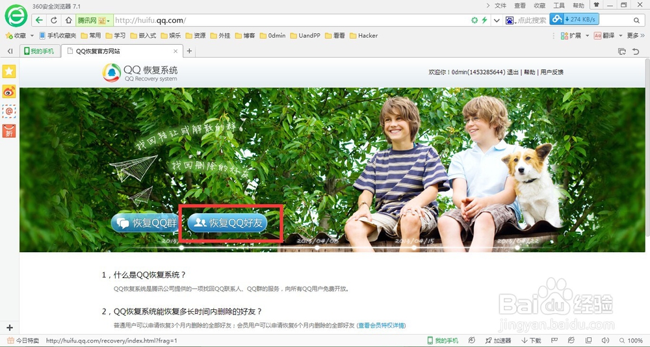Open the 博客 bookmark folder
The height and width of the screenshot is (347, 650).
[245, 36]
